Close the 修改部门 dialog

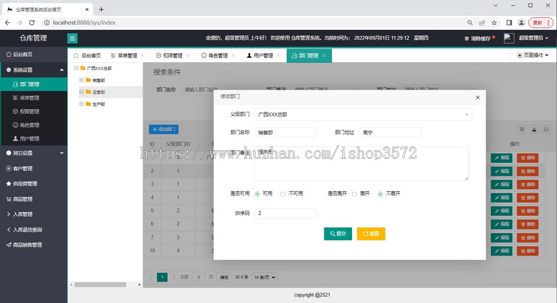tap(478, 98)
